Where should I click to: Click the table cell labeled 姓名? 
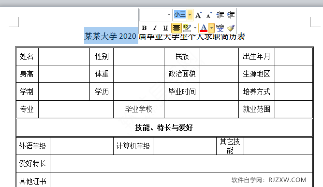(x=27, y=56)
